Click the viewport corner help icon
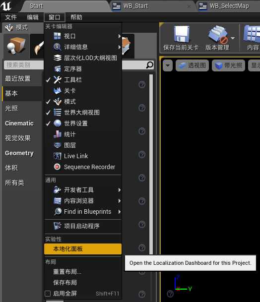The height and width of the screenshot is (302, 260). tap(170, 294)
